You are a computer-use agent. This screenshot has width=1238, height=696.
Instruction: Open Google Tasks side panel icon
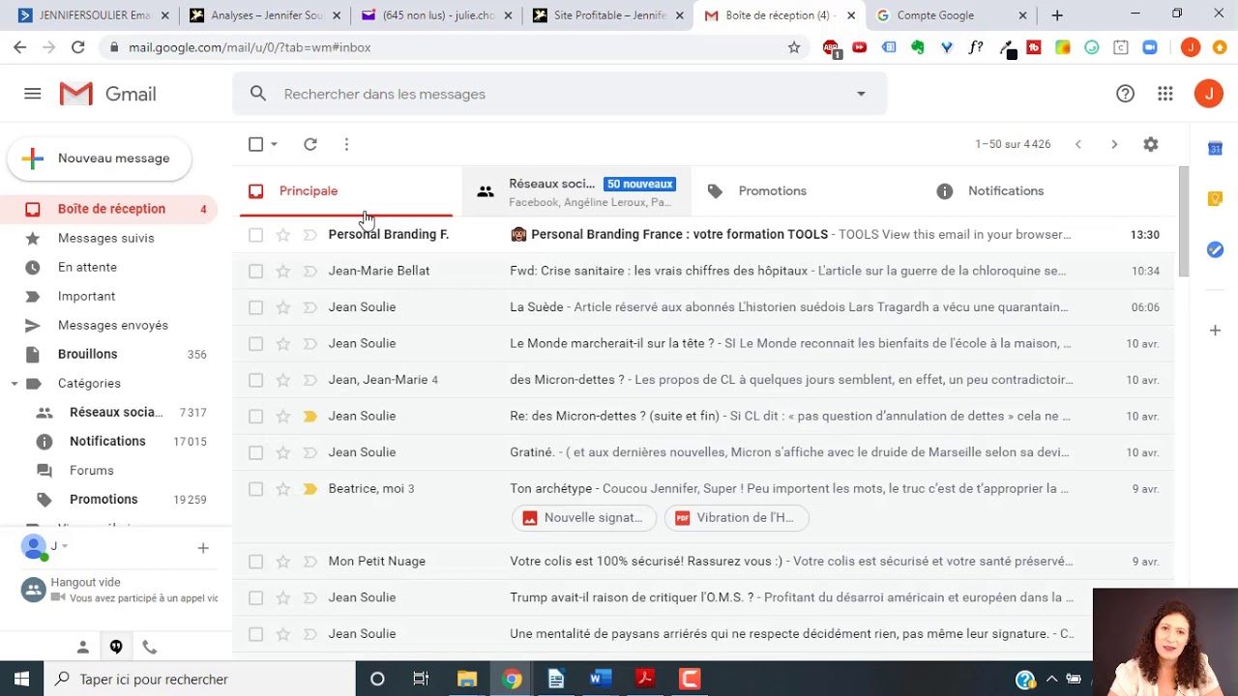point(1216,249)
